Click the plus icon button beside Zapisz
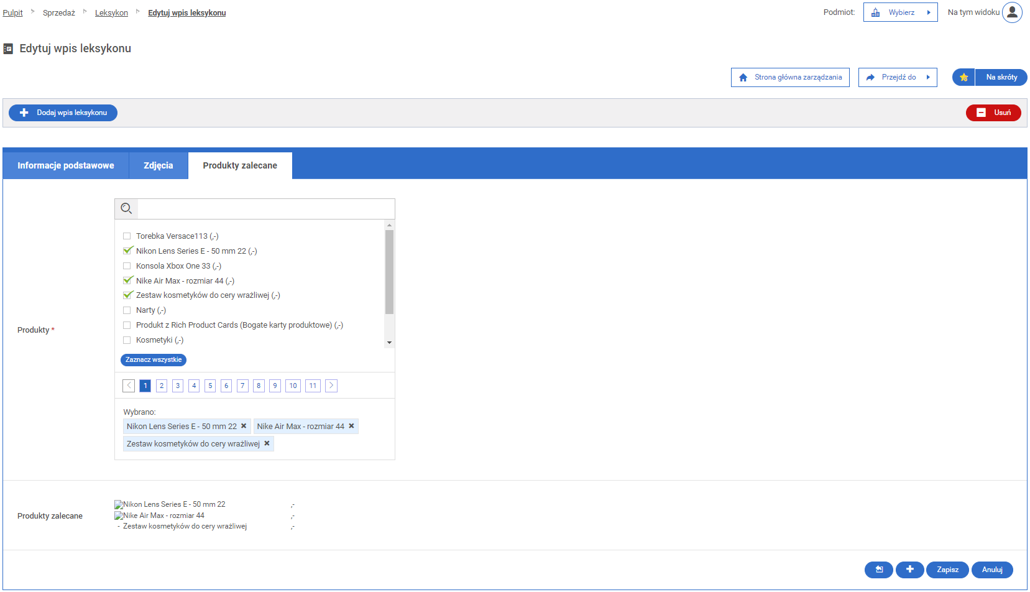 pyautogui.click(x=909, y=570)
